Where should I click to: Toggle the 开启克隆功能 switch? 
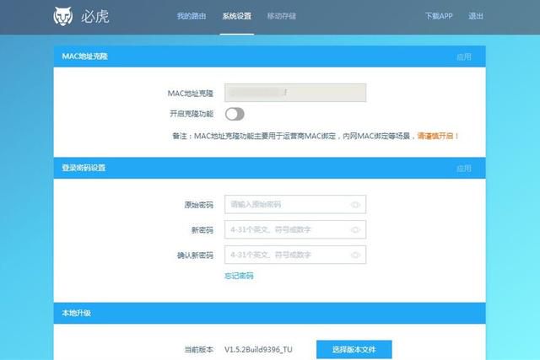(x=235, y=114)
